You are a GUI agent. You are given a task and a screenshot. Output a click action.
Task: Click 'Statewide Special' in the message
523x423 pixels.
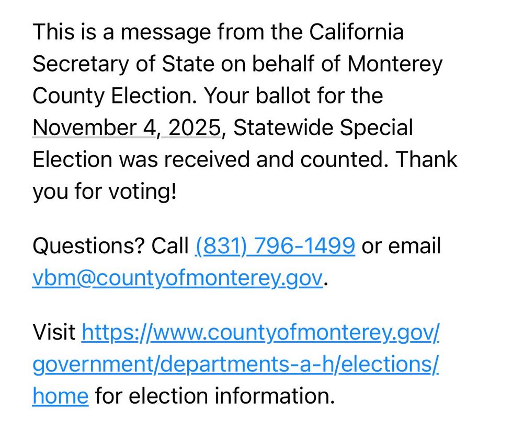click(323, 128)
